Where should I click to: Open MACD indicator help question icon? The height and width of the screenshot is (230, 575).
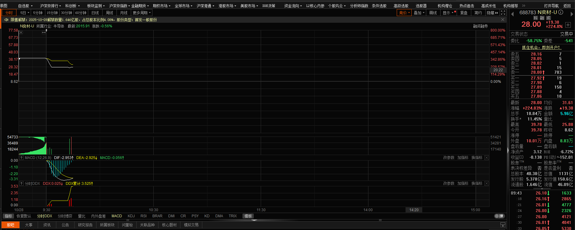pos(21,158)
